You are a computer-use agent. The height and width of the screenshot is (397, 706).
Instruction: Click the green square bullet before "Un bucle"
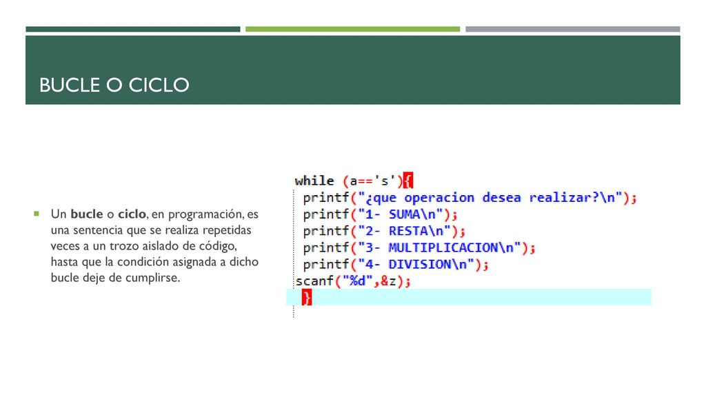[x=37, y=214]
